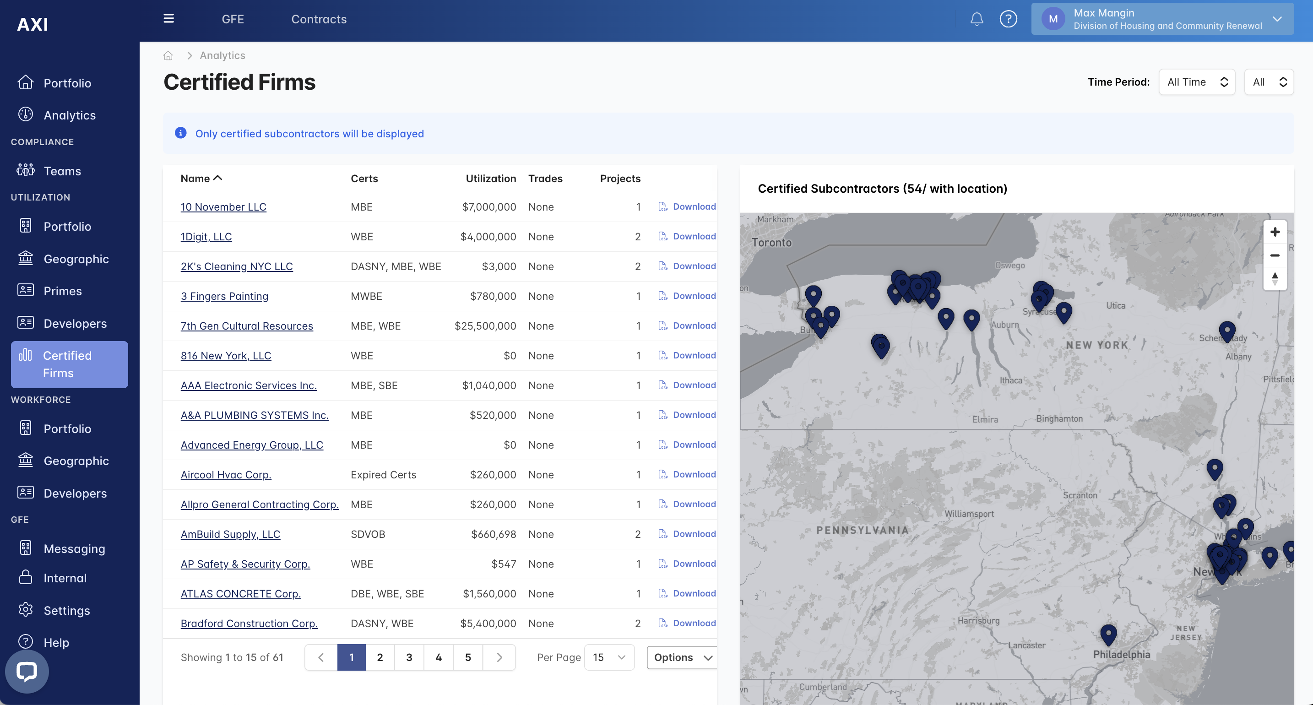Viewport: 1313px width, 705px height.
Task: Download CSV for AmBuild Supply, LLC
Action: 687,534
